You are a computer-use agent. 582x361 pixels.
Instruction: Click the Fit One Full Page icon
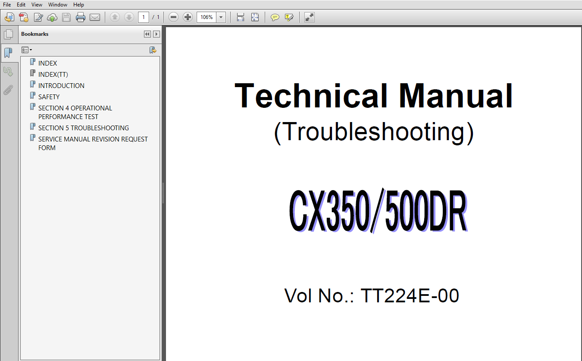(x=255, y=17)
